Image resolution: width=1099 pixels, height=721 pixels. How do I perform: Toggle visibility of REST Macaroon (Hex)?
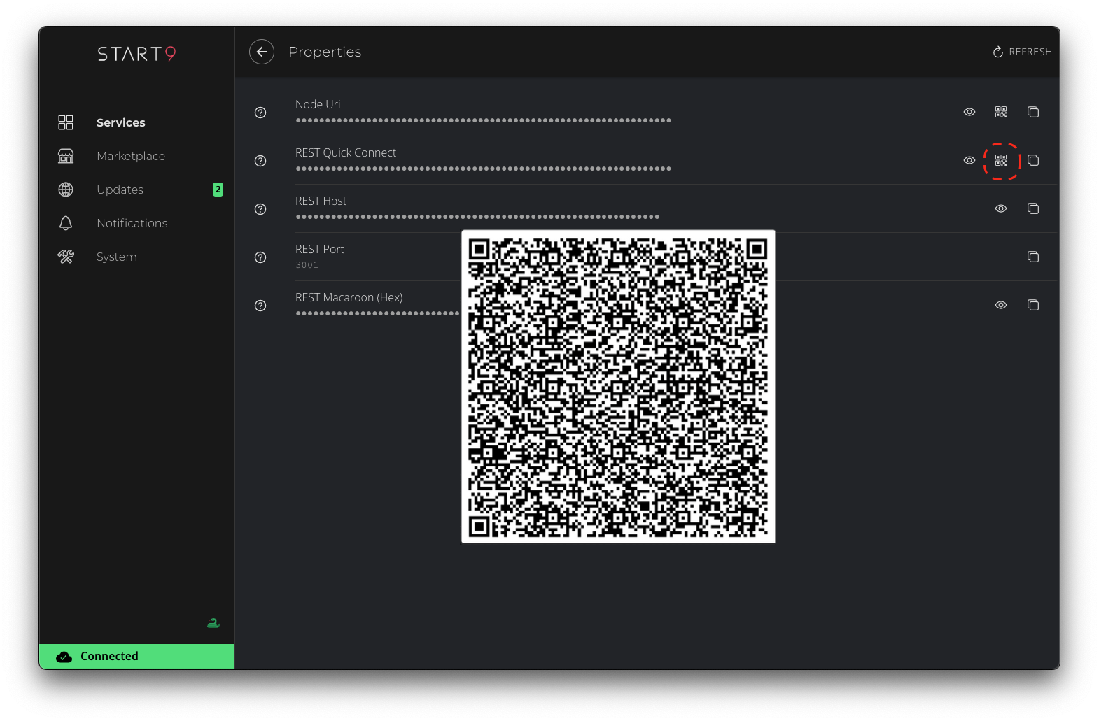coord(1001,305)
